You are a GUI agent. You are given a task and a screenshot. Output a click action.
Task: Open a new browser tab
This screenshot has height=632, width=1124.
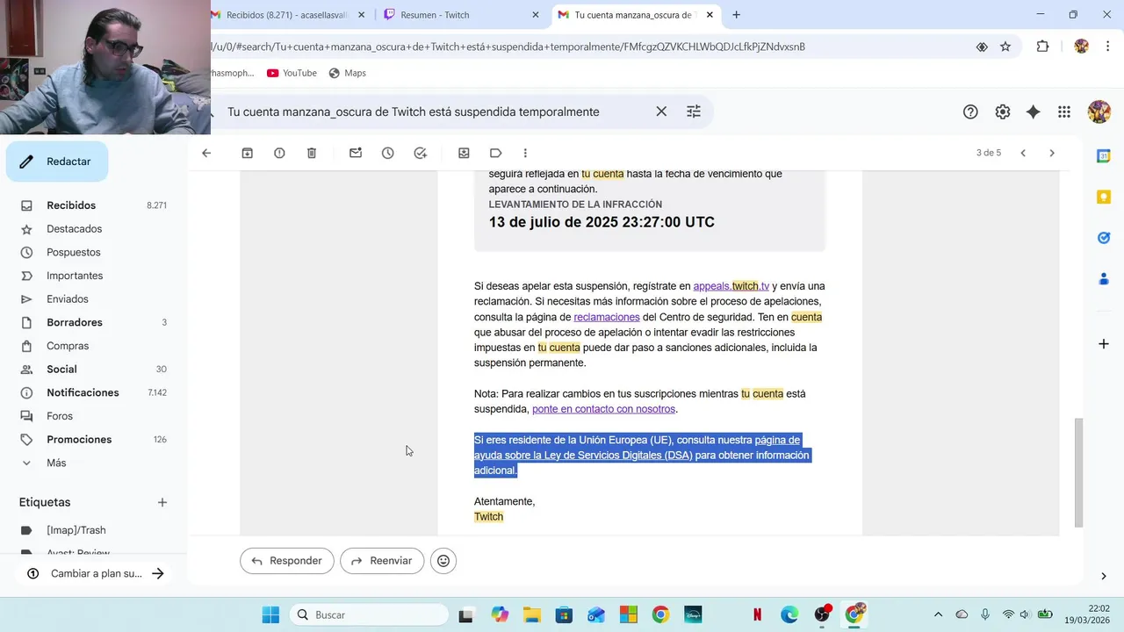tap(736, 15)
